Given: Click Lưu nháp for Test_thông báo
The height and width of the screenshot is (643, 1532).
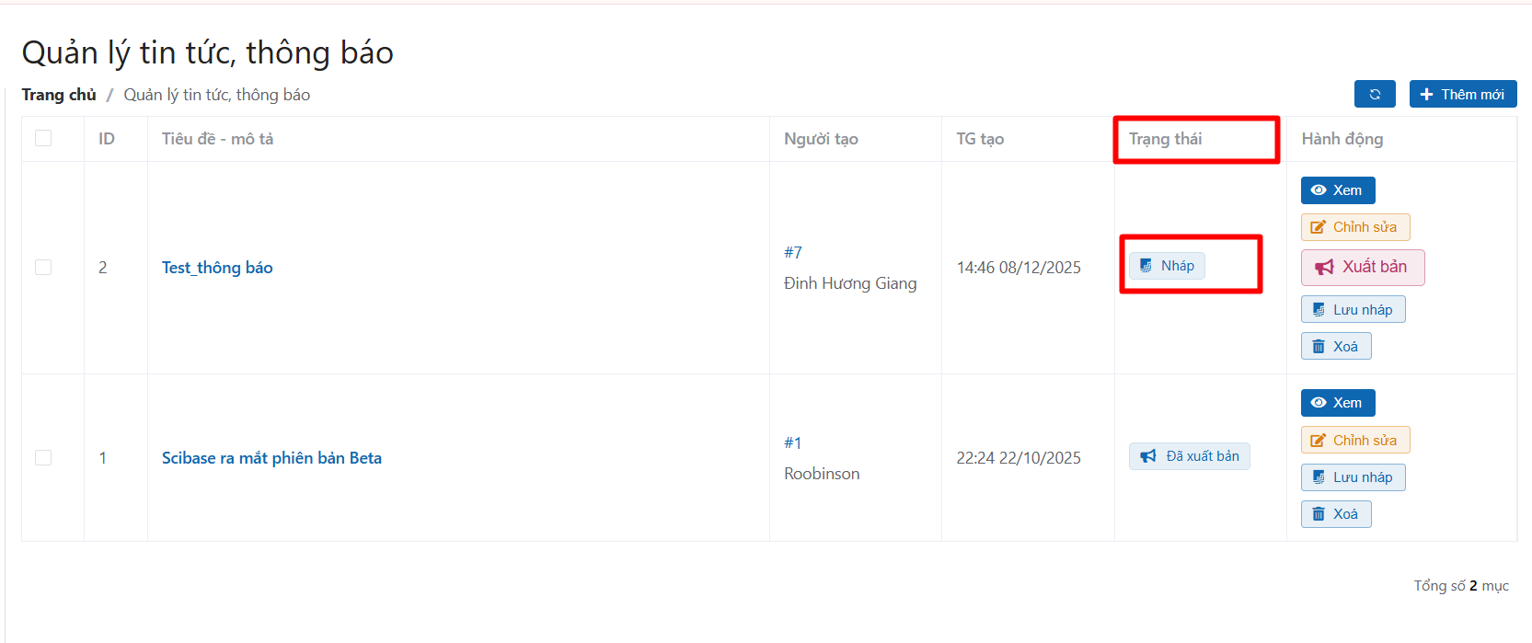Looking at the screenshot, I should point(1353,310).
